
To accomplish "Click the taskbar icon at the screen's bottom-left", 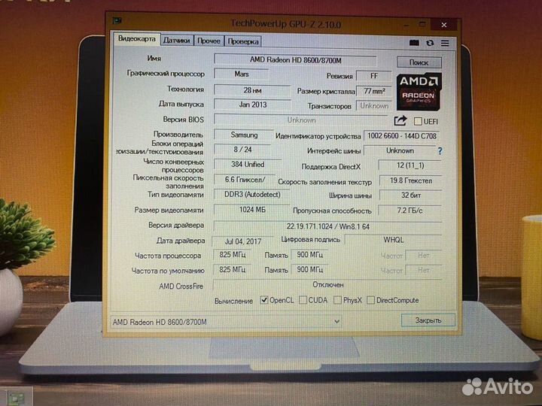I will pos(15,398).
